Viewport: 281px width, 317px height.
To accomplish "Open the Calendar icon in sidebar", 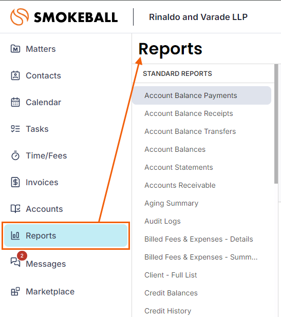I will click(x=15, y=102).
